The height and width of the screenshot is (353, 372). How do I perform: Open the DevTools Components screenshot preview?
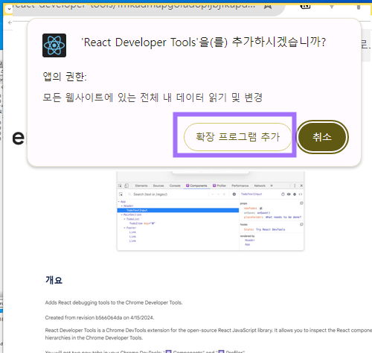(x=211, y=211)
